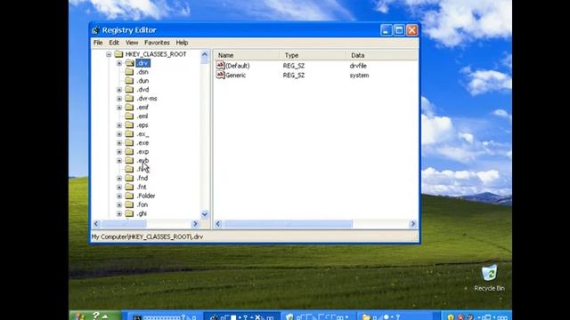Select the .exe key folder icon
Image resolution: width=570 pixels, height=320 pixels.
(129, 142)
